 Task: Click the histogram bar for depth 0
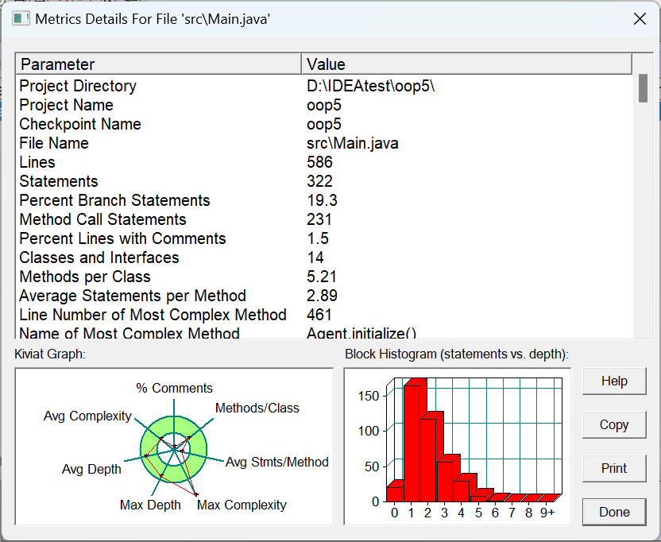click(395, 494)
